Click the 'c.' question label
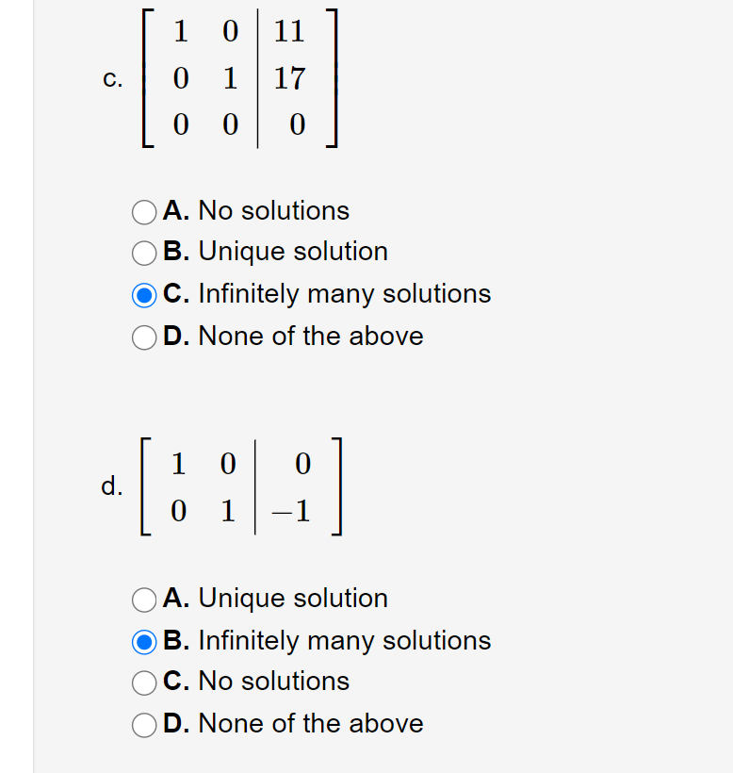The image size is (733, 773). tap(113, 79)
